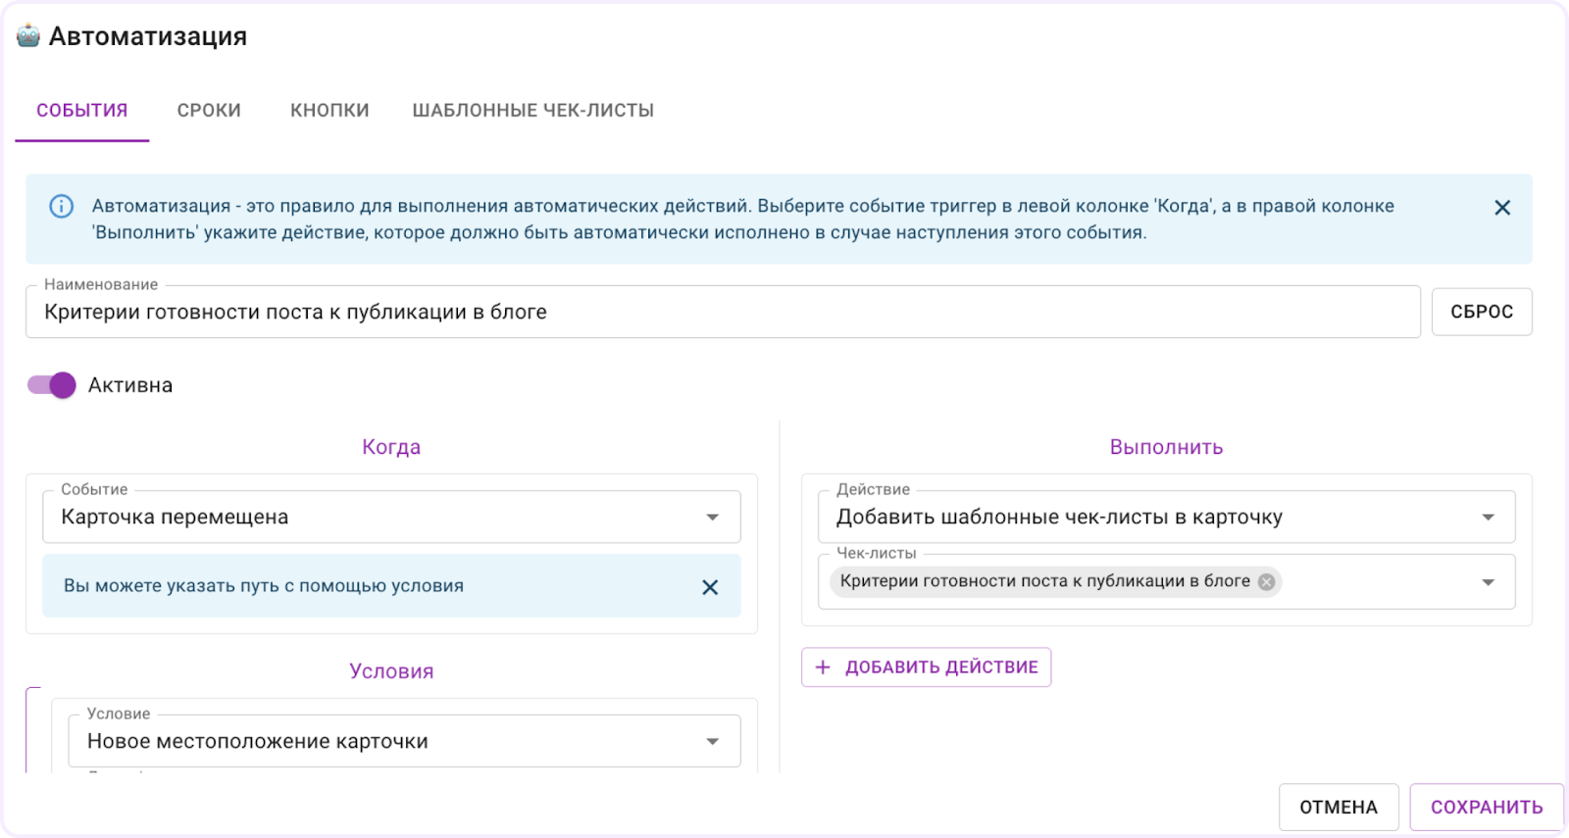Image resolution: width=1569 pixels, height=838 pixels.
Task: Select the СОБЫТИЯ tab
Action: coord(82,111)
